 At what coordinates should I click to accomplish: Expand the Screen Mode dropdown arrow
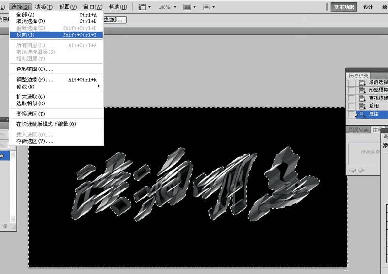click(x=213, y=7)
